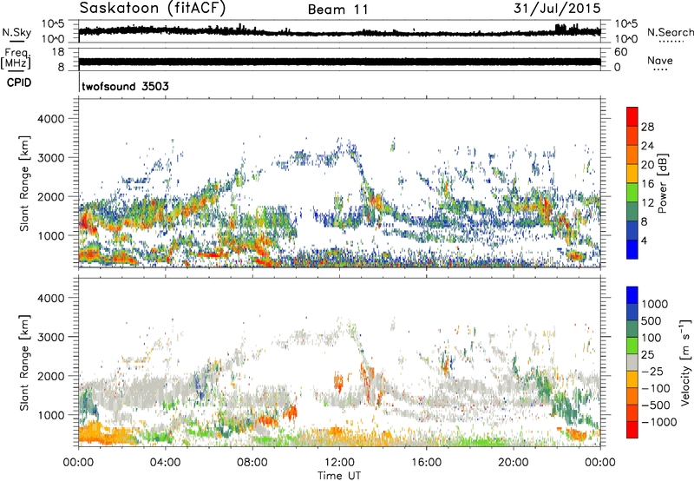Click the '08:00' time axis label

tap(252, 463)
